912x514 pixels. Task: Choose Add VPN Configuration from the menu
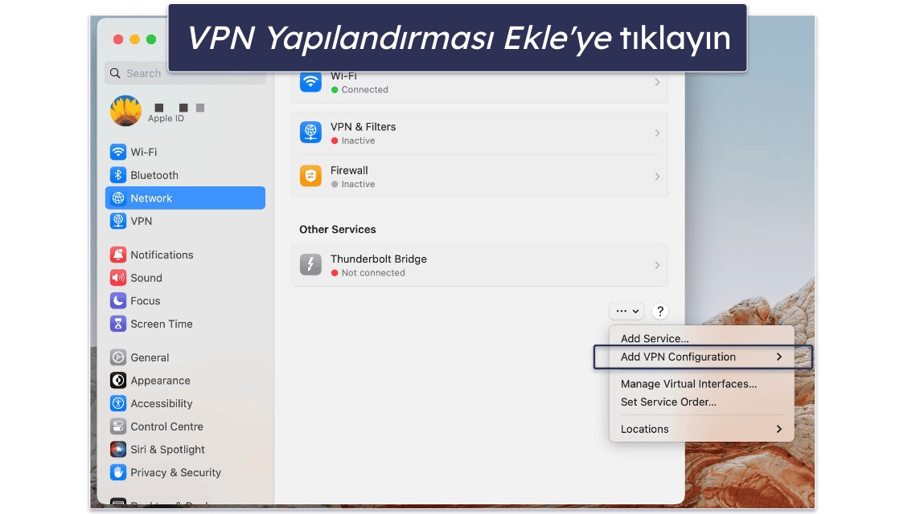tap(678, 357)
